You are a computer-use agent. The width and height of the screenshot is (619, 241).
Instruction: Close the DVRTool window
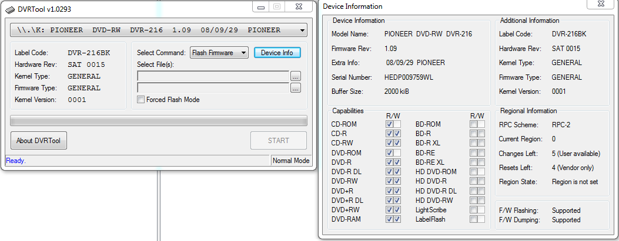[299, 6]
